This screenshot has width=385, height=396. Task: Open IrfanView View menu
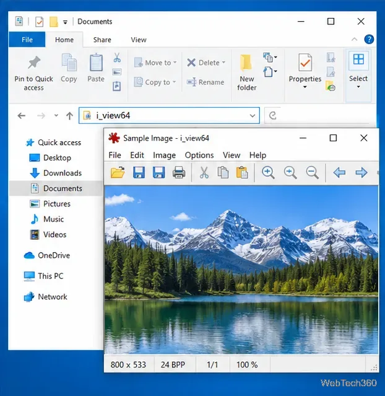pos(231,155)
